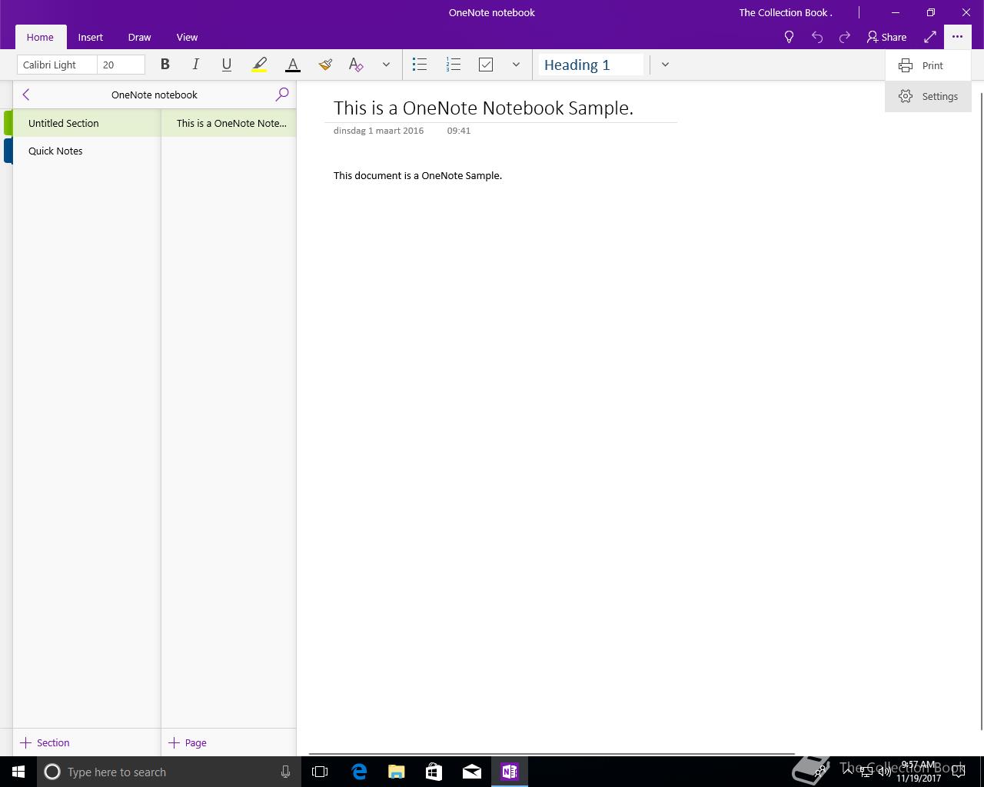Click the lightbulb Tell Me icon
Viewport: 984px width, 787px height.
pos(789,37)
